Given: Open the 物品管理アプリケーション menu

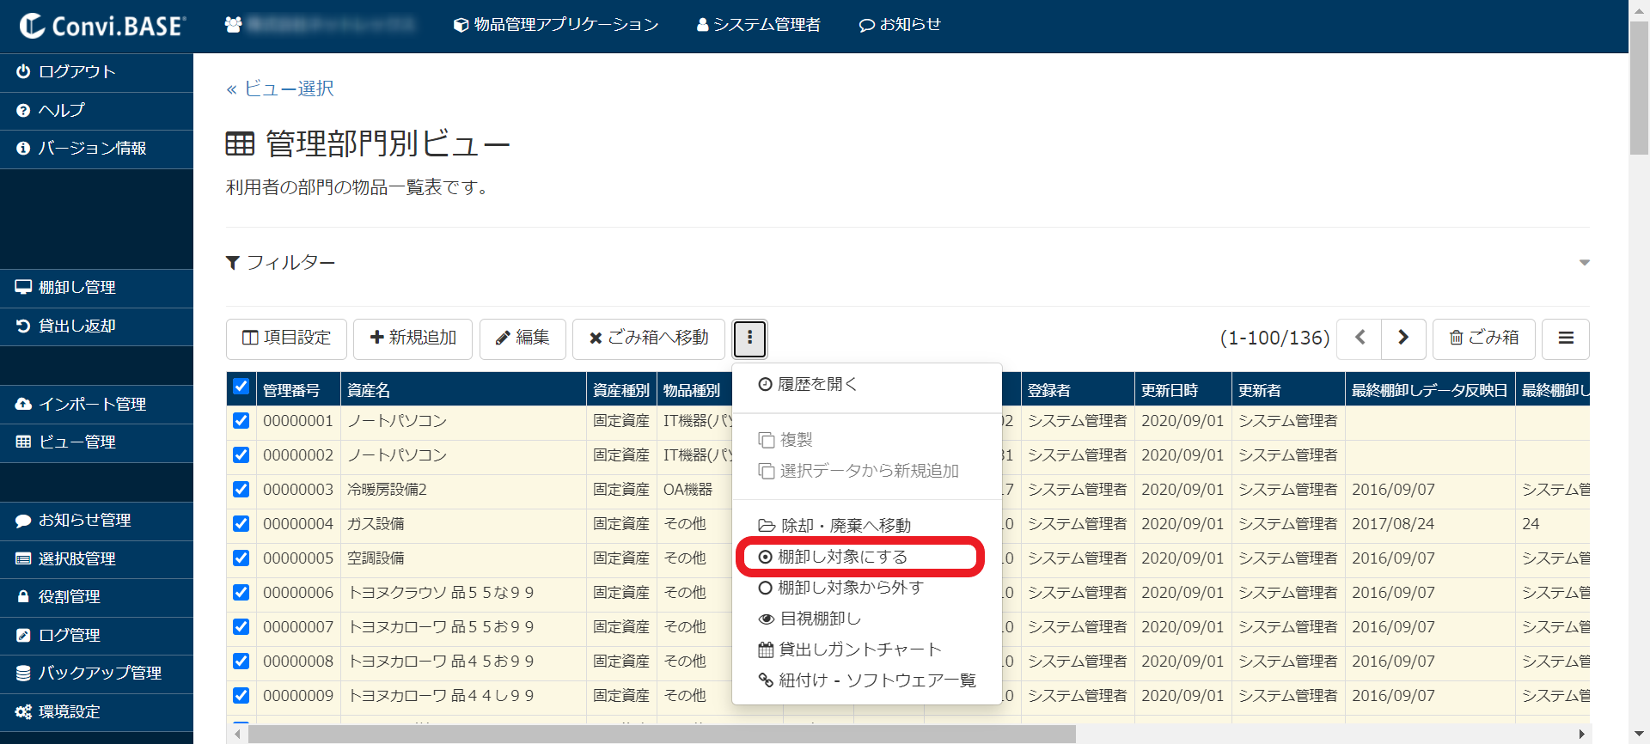Looking at the screenshot, I should click(x=556, y=25).
